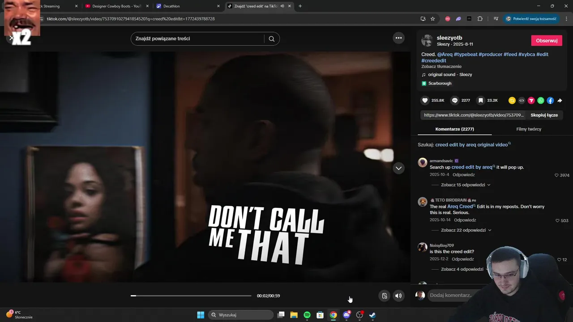This screenshot has height=322, width=573.
Task: Open Windows Start menu
Action: 201,315
